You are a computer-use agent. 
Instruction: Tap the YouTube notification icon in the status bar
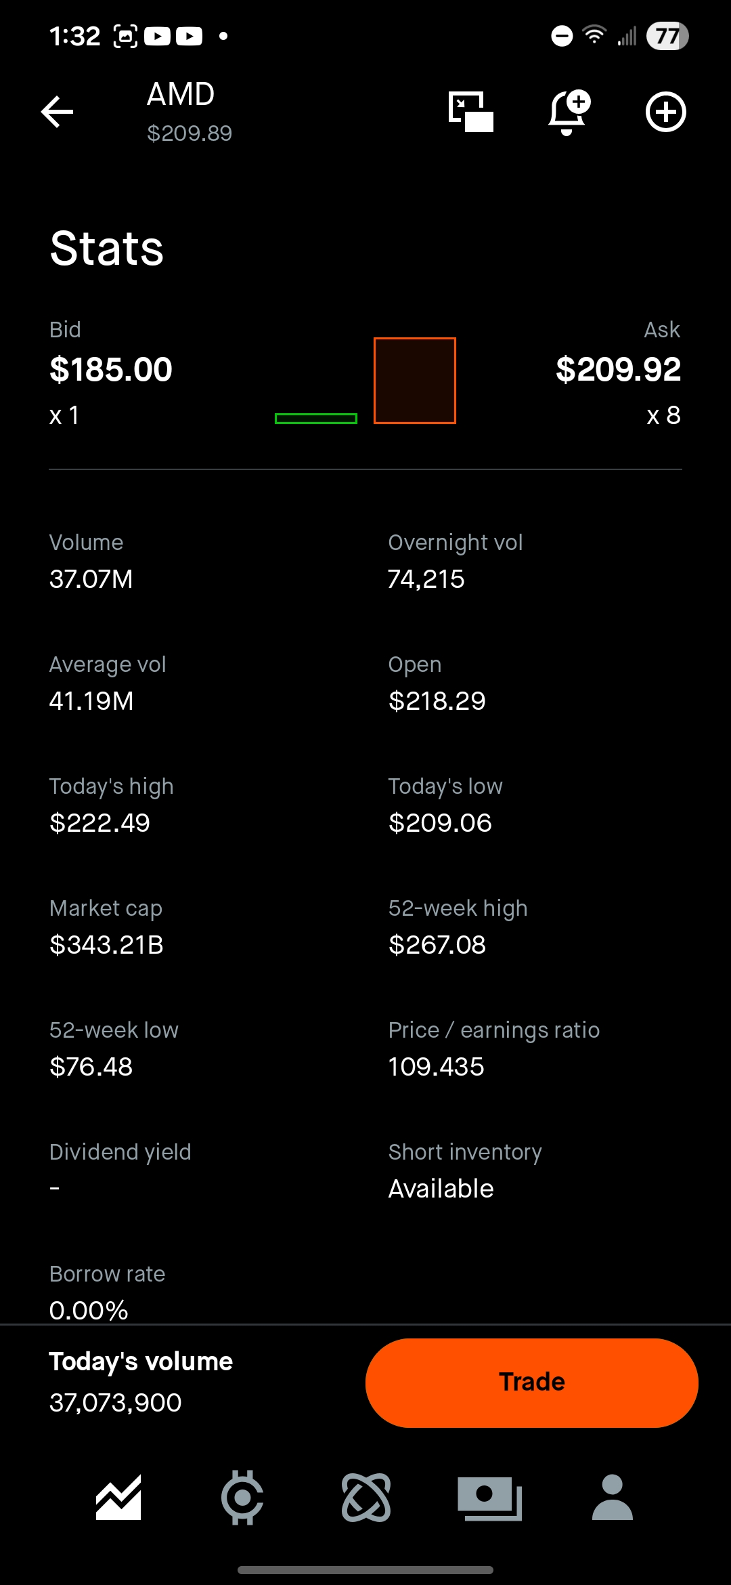(157, 36)
